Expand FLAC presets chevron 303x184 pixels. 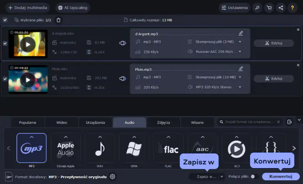(168, 137)
